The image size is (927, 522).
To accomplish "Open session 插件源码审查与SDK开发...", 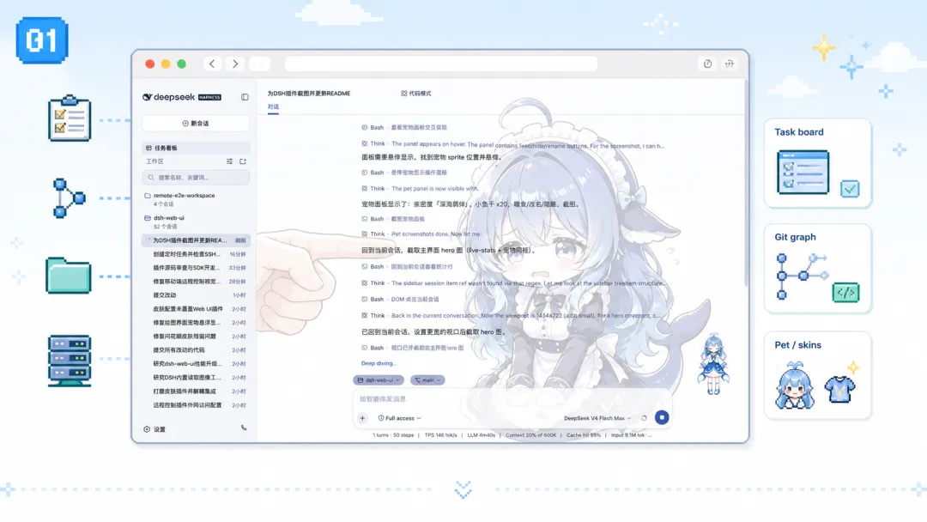I will [196, 268].
